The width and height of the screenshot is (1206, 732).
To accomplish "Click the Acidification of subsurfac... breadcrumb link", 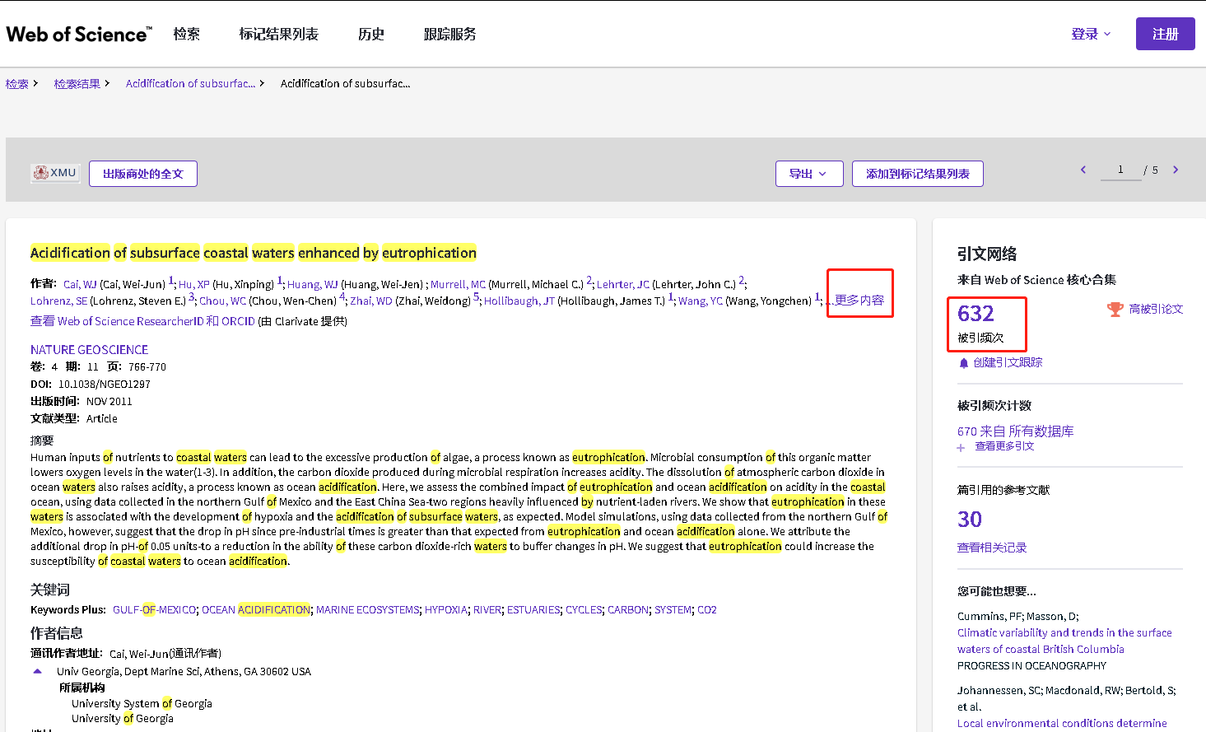I will [190, 84].
